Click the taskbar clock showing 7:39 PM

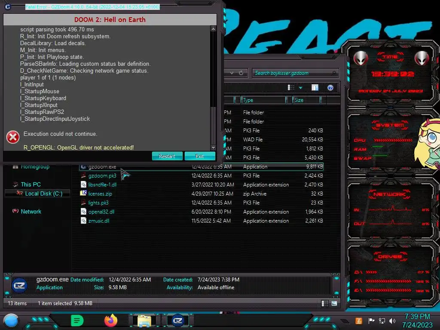[417, 321]
